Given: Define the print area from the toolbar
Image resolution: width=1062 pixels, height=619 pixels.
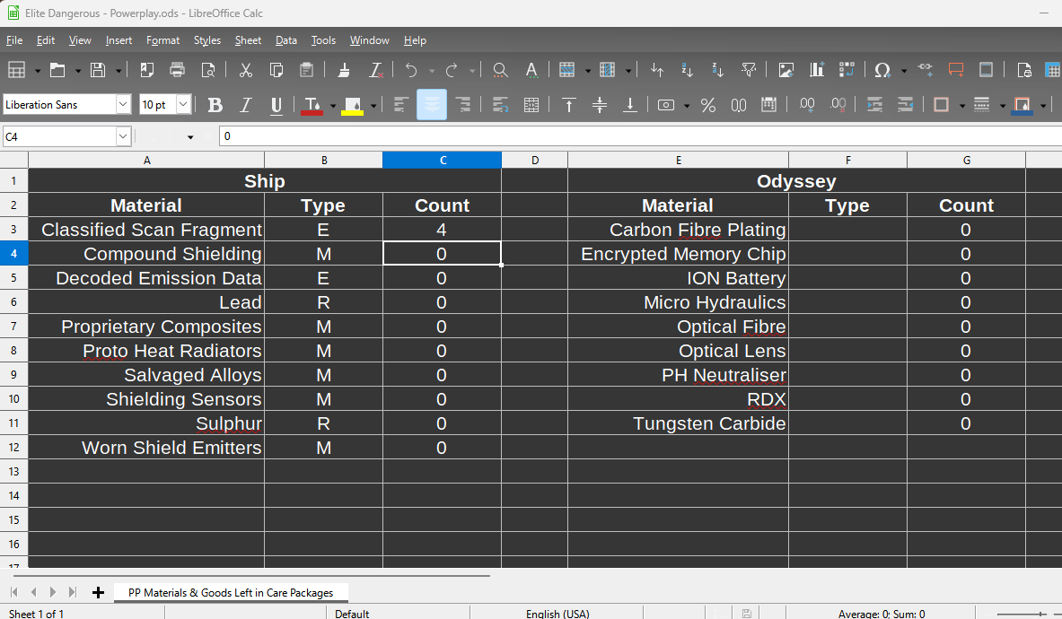Looking at the screenshot, I should (x=1024, y=70).
